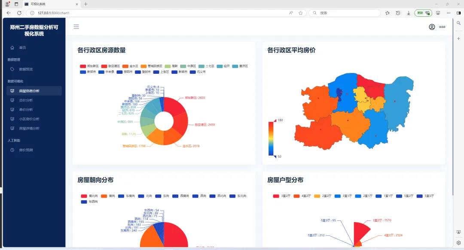Toggle 高新 legend item
The image size is (464, 250).
pyautogui.click(x=171, y=66)
